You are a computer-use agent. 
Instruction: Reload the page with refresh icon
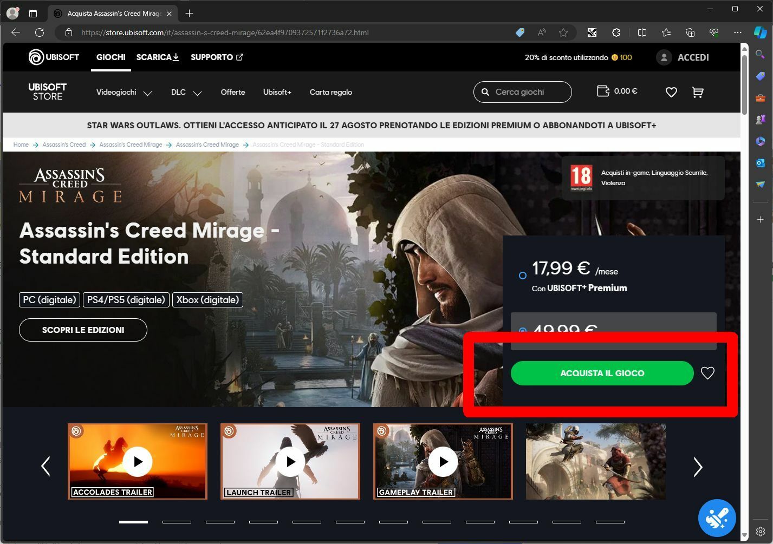click(40, 32)
